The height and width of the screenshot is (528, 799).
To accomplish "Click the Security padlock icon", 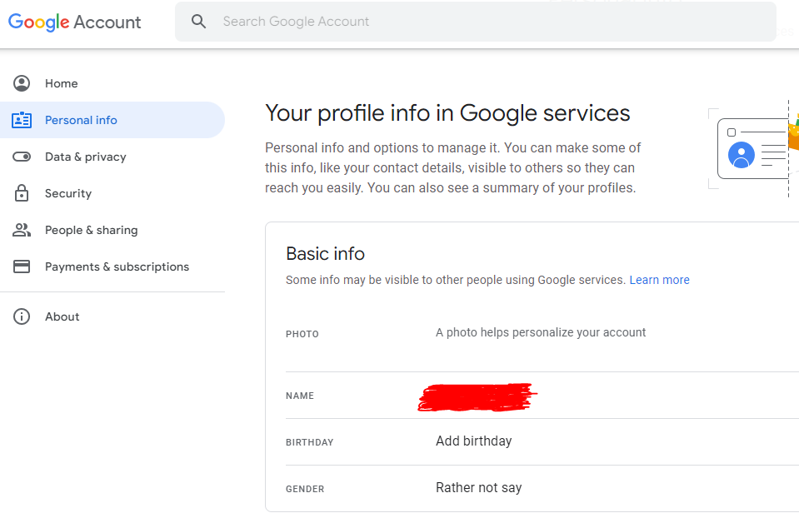I will 22,193.
